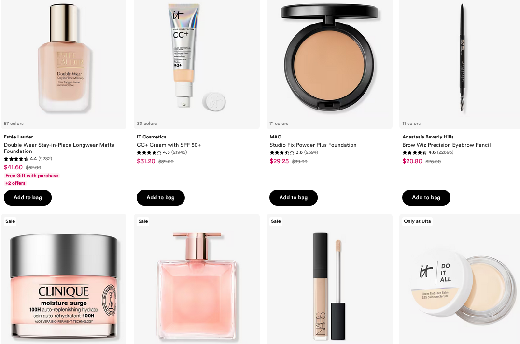
Task: Click the Brow Wiz Precision Eyebrow Pencil title
Action: pos(447,145)
